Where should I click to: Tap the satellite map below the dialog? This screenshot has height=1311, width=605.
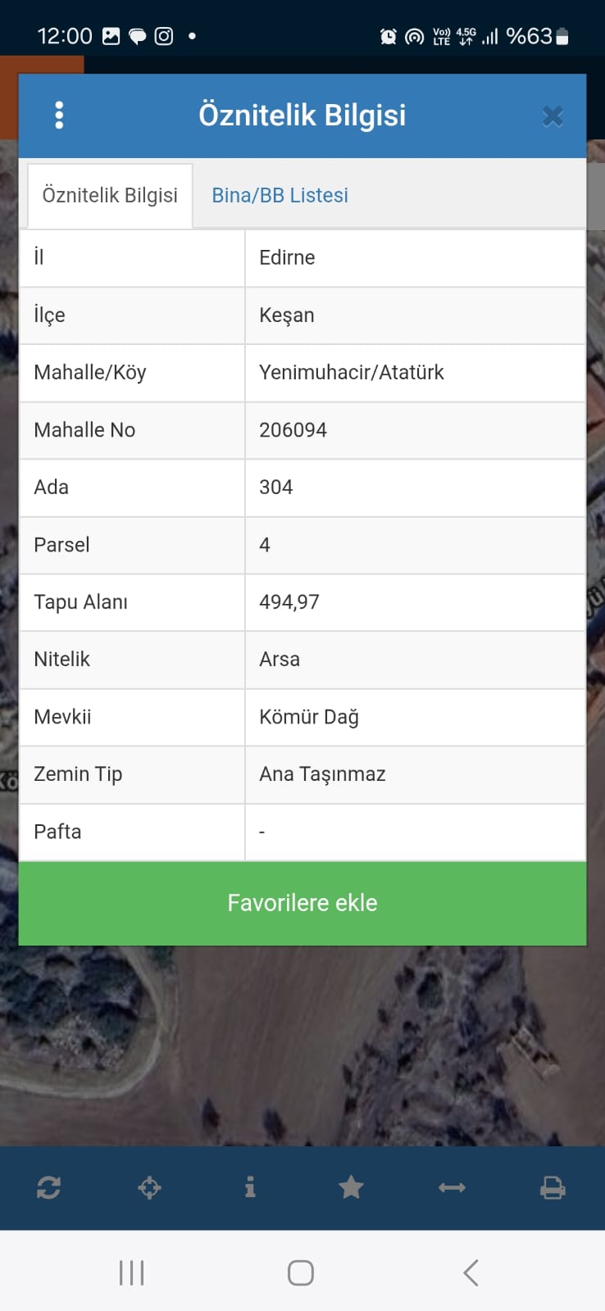302,1049
